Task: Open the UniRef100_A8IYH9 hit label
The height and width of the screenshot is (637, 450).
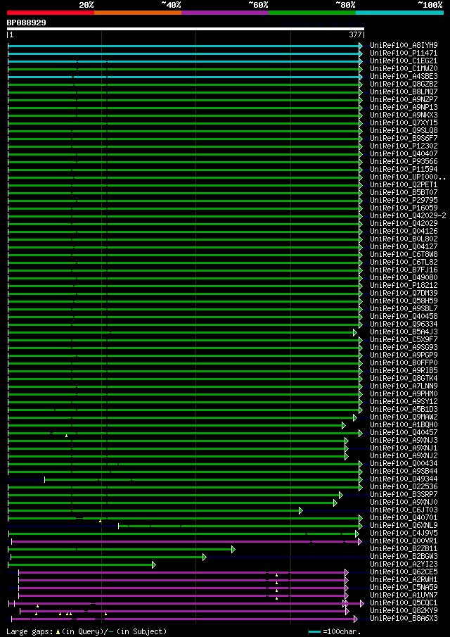Action: [x=404, y=46]
